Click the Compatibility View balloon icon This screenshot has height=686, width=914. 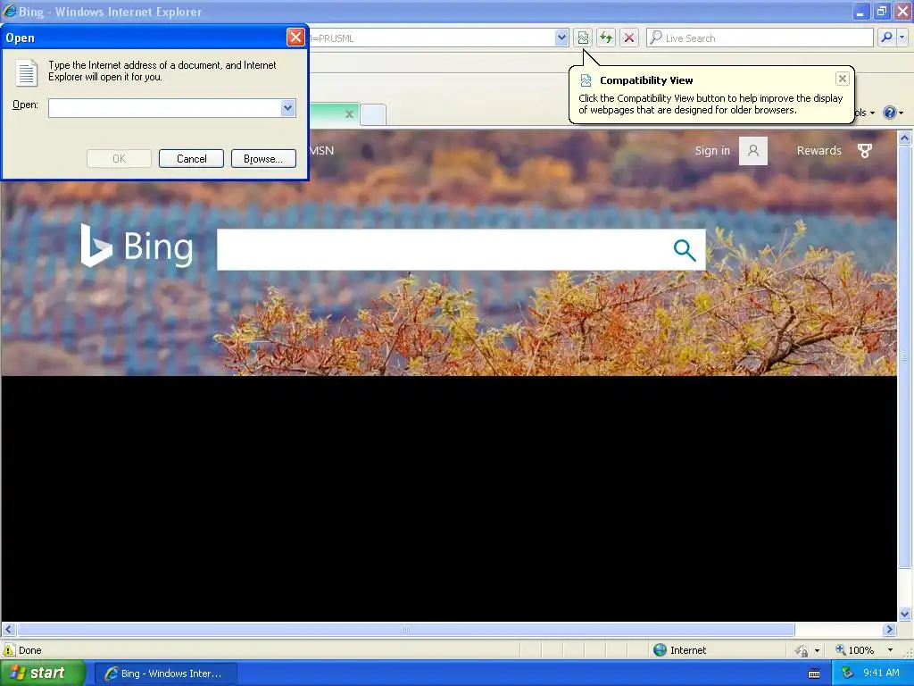tap(586, 80)
